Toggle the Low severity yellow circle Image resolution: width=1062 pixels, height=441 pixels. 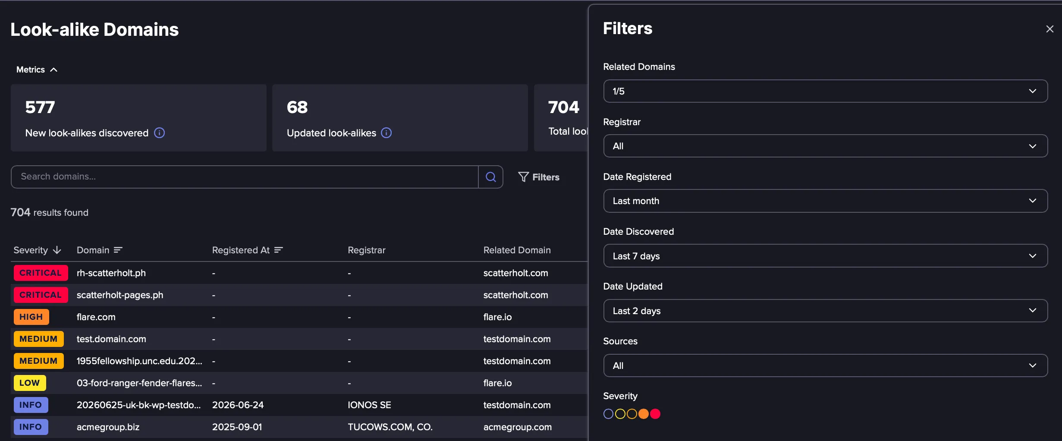(620, 414)
